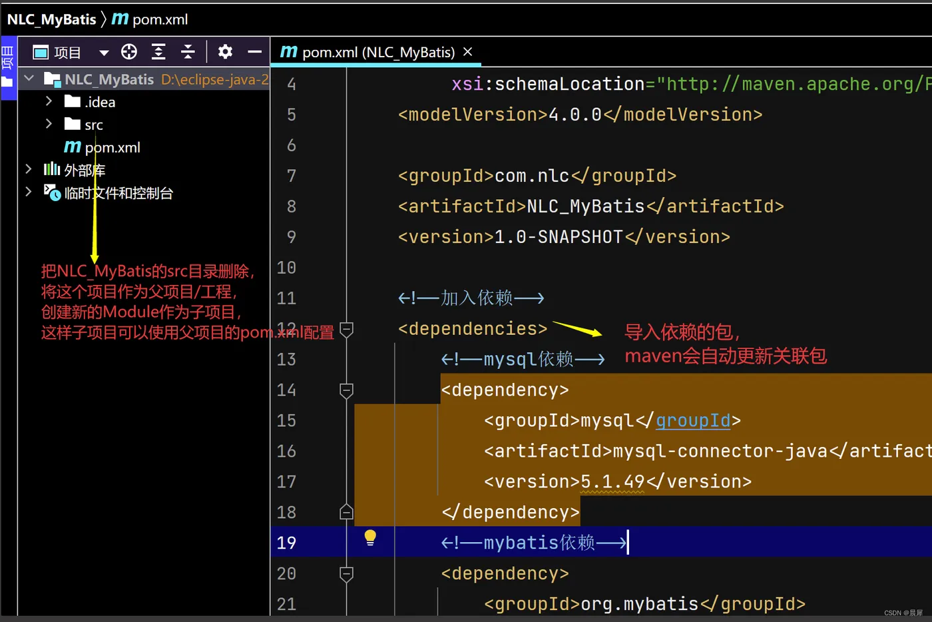
Task: Click the mysql依赖 comment on line 13
Action: (x=523, y=360)
